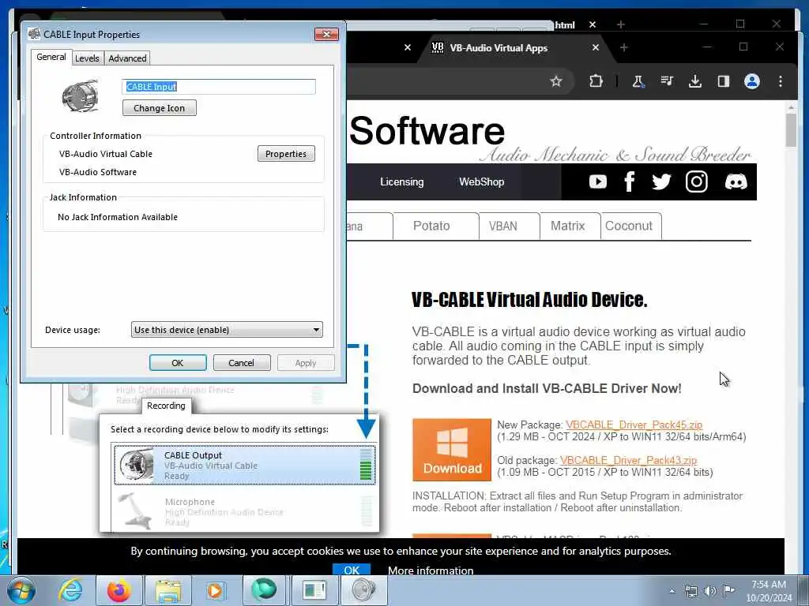Click the controller Properties button

[x=286, y=154]
